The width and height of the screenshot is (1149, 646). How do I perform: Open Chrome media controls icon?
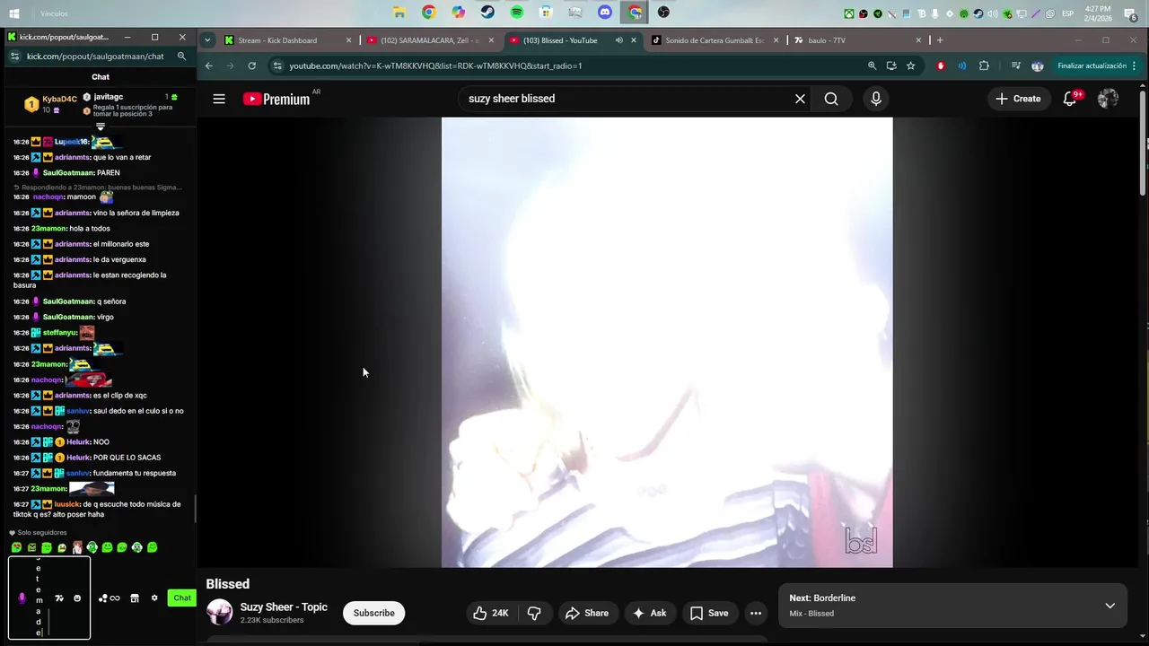[1015, 65]
